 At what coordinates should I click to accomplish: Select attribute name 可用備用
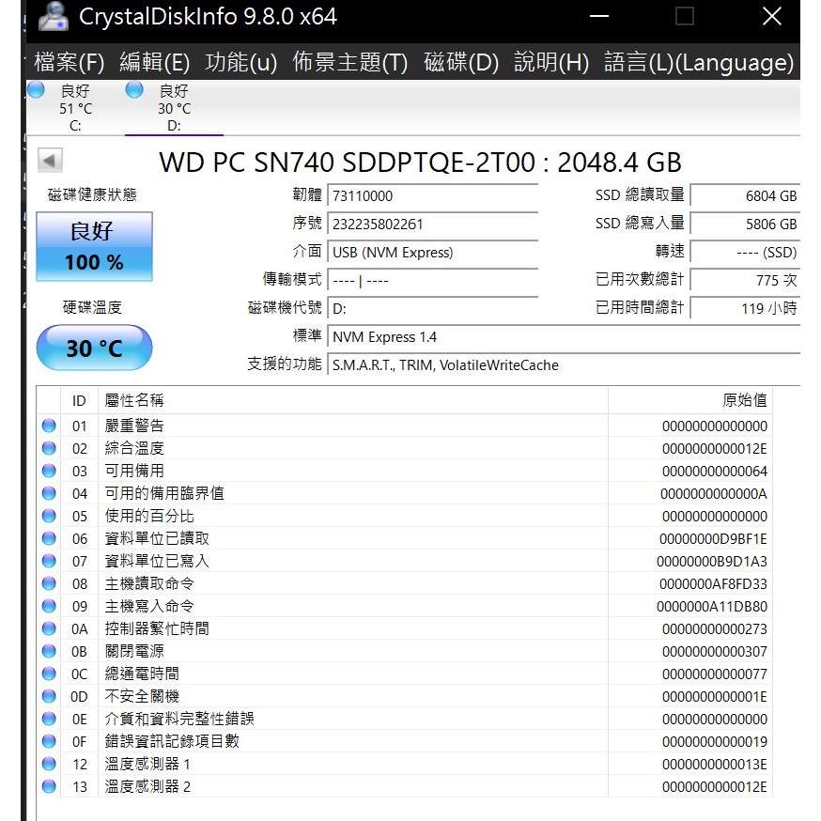134,471
